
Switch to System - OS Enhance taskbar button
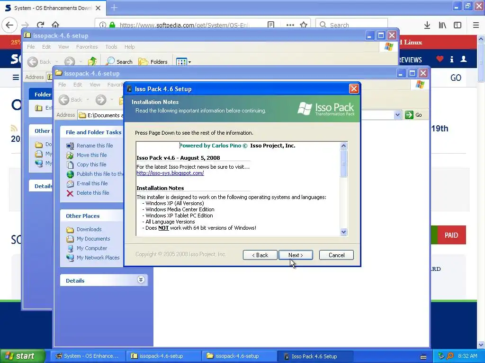(x=88, y=356)
